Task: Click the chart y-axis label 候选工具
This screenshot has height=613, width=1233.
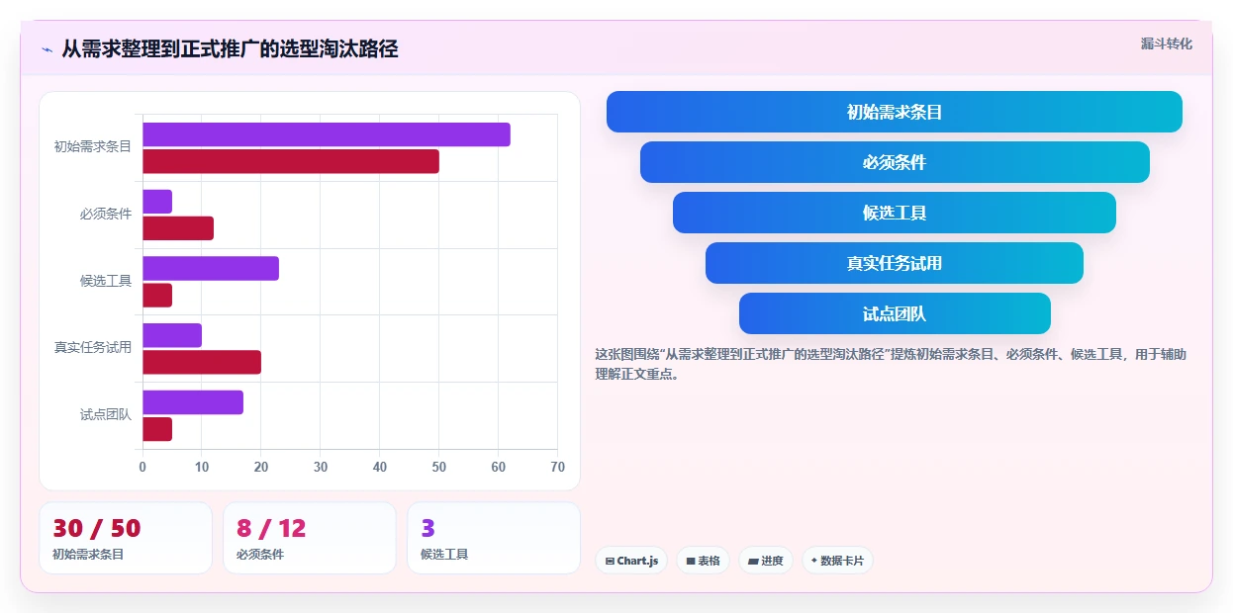Action: [106, 281]
